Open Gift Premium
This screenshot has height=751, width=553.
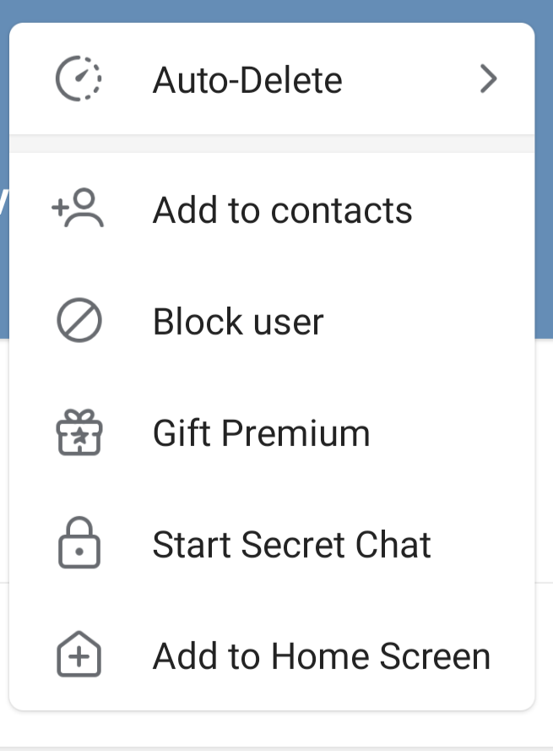coord(261,433)
